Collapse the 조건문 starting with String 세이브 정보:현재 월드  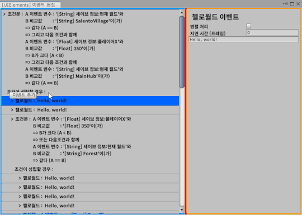pos(4,14)
